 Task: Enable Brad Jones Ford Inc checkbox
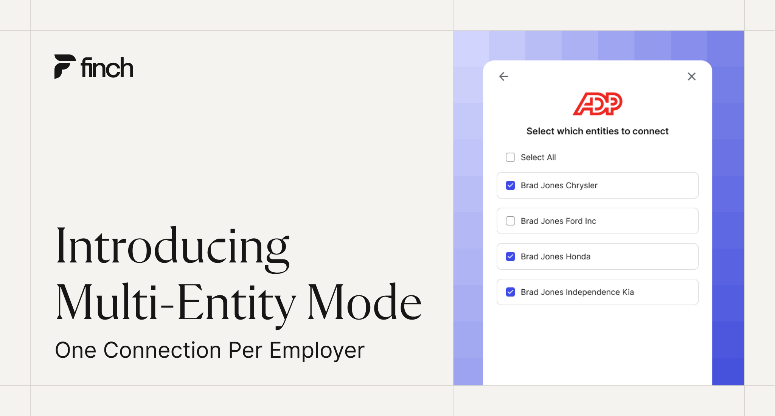[510, 221]
